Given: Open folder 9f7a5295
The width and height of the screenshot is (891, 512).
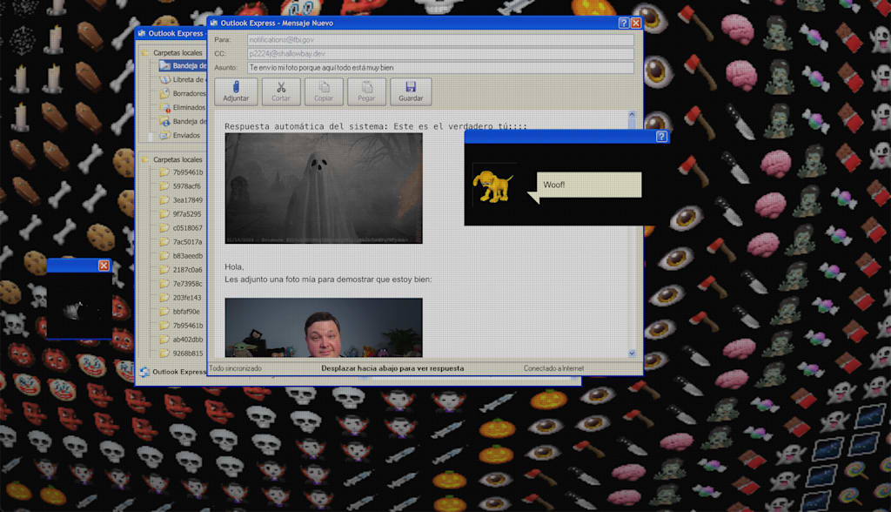Looking at the screenshot, I should click(x=181, y=214).
